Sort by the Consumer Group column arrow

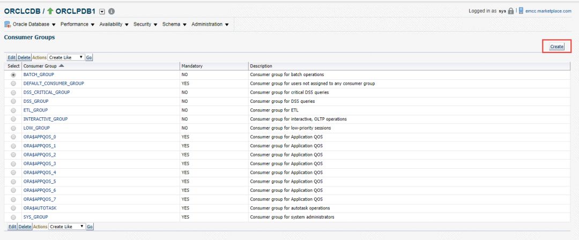(61, 66)
